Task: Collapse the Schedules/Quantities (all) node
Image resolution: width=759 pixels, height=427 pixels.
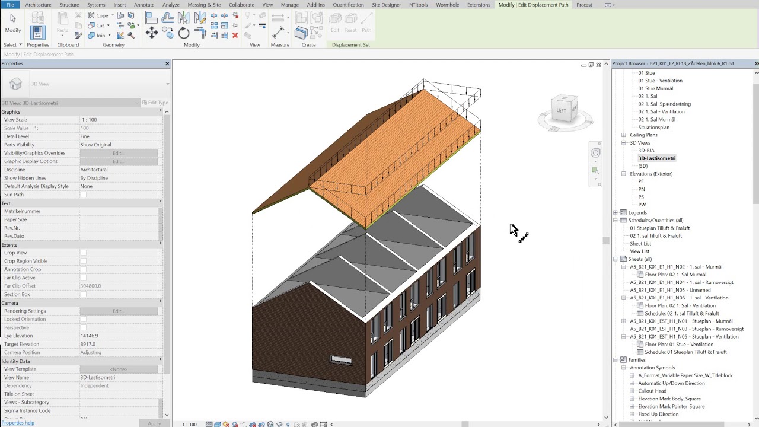Action: pos(615,221)
